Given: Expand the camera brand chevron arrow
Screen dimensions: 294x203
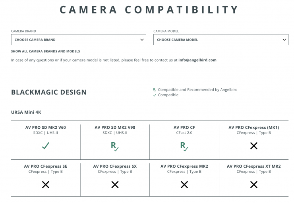Looking at the screenshot, I should (142, 40).
